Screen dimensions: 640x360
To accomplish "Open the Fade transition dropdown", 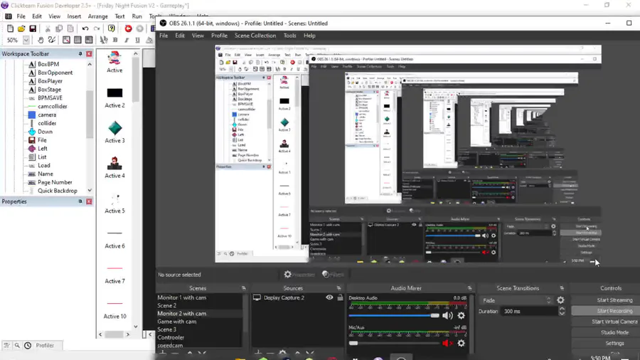I will click(x=517, y=300).
